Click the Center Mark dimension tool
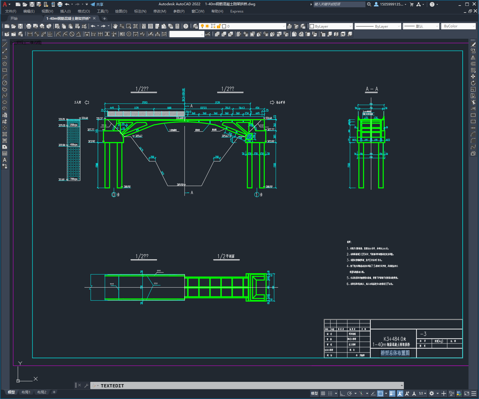 [x=129, y=34]
